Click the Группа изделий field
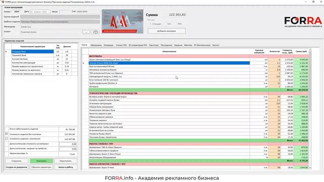 pyautogui.click(x=60, y=17)
